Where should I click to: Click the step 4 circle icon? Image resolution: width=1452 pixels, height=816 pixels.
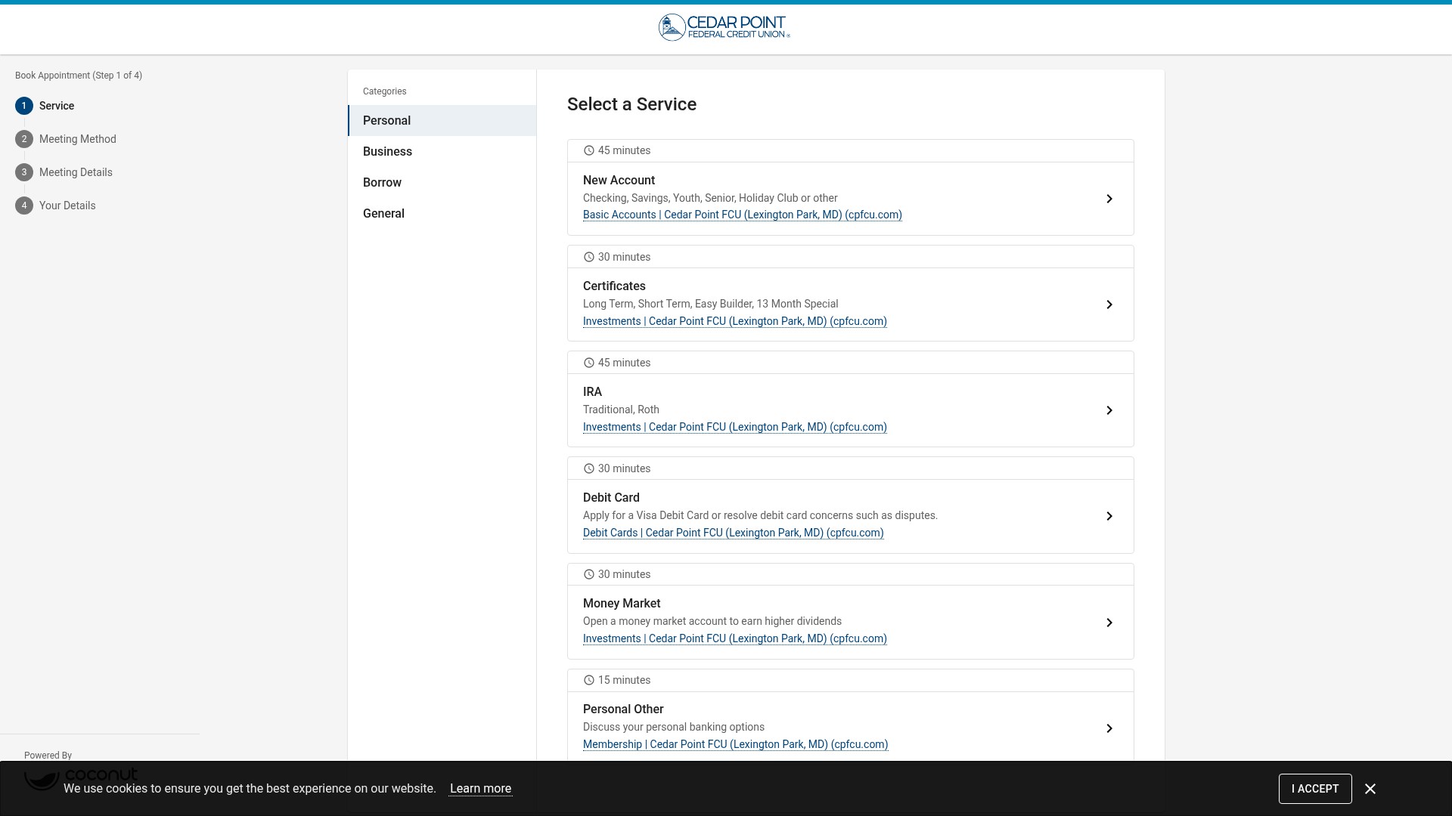pyautogui.click(x=24, y=206)
